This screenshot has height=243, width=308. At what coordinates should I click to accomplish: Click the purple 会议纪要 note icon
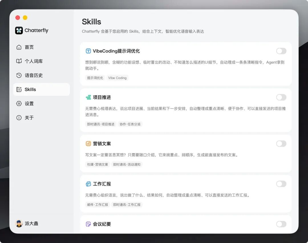(x=88, y=224)
